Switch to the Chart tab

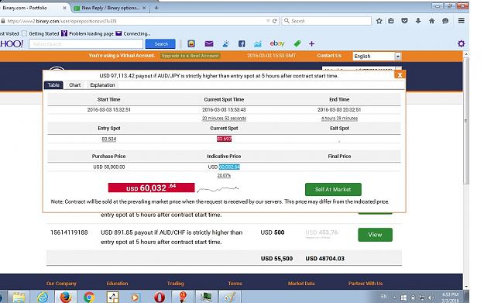[x=74, y=85]
